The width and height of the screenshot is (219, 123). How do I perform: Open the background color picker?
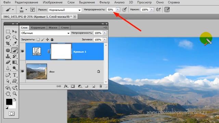[x=14, y=106]
